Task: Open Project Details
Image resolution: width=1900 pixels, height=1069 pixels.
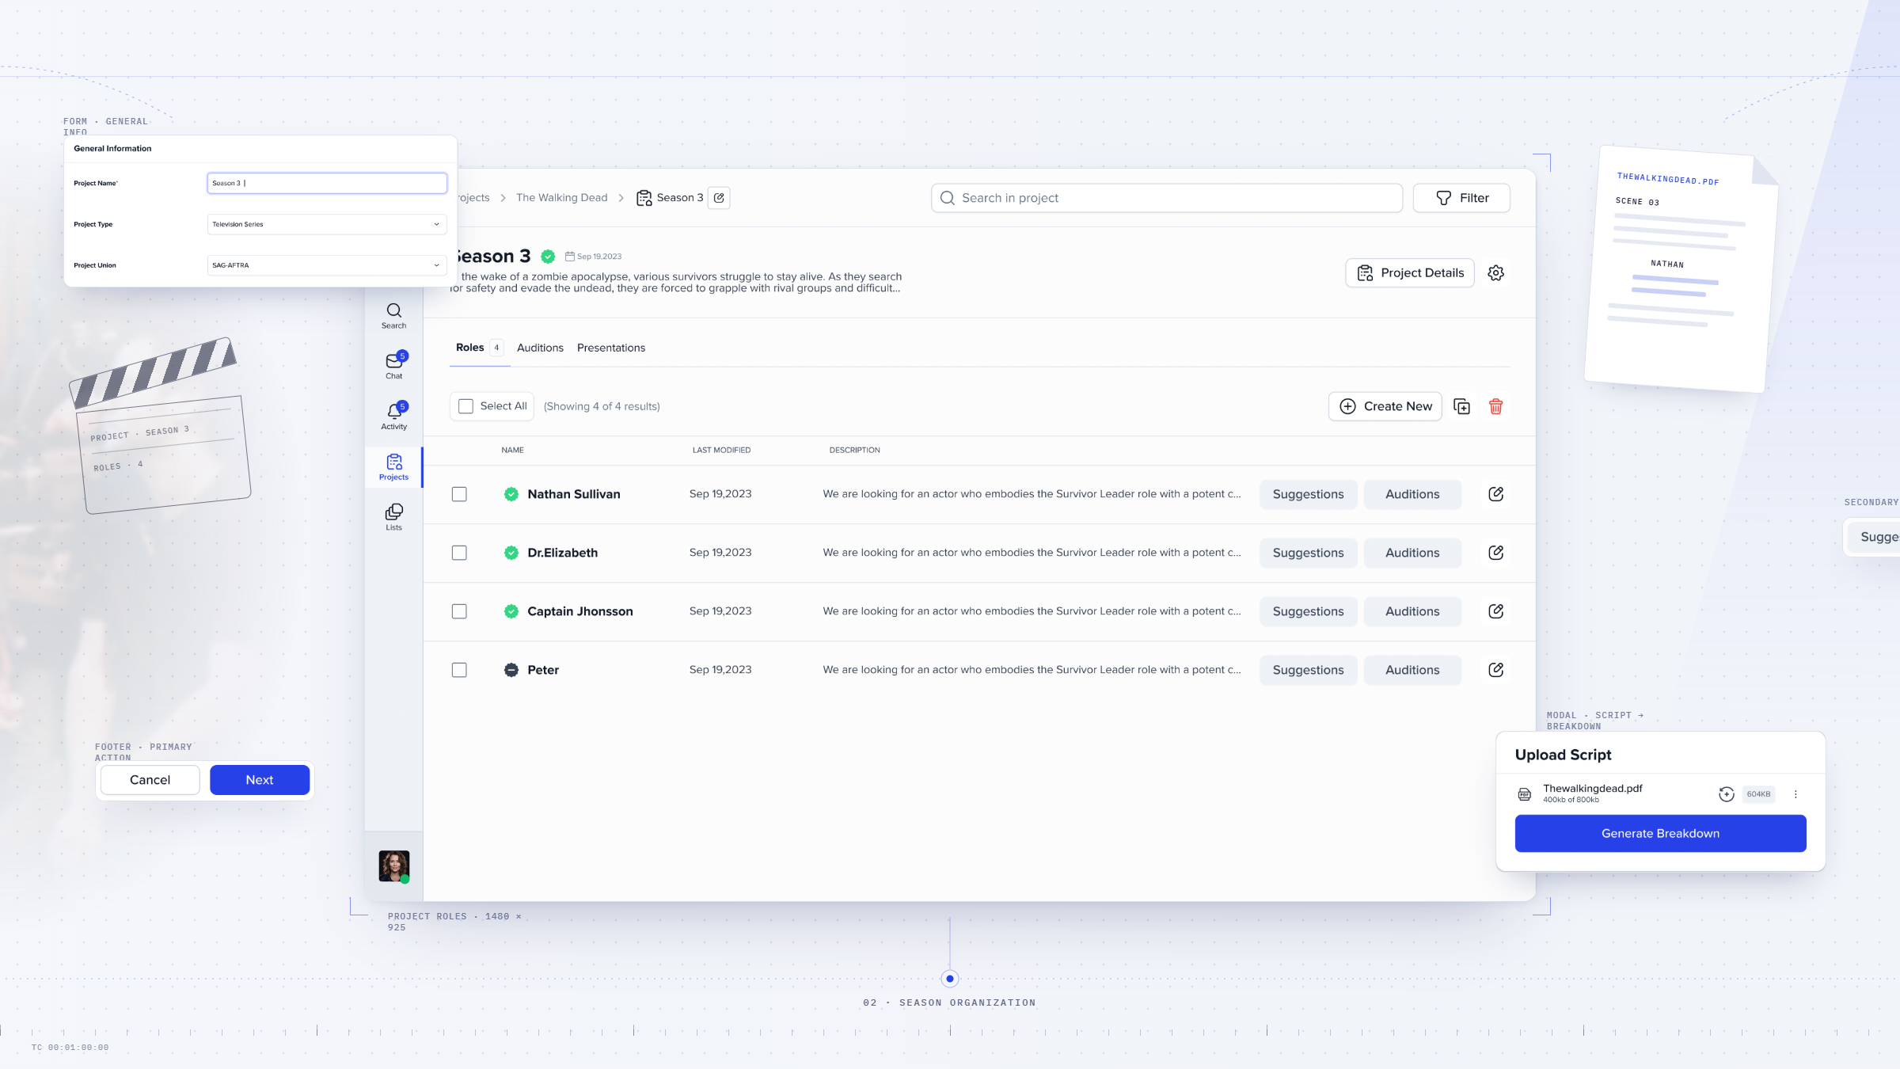Action: pos(1410,273)
